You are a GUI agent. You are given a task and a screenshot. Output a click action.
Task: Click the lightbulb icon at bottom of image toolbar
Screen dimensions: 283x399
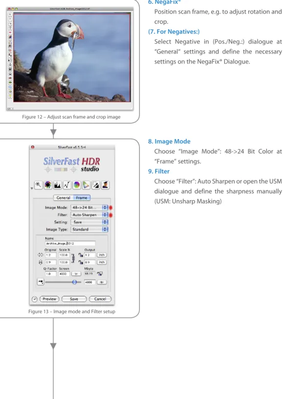click(x=10, y=95)
